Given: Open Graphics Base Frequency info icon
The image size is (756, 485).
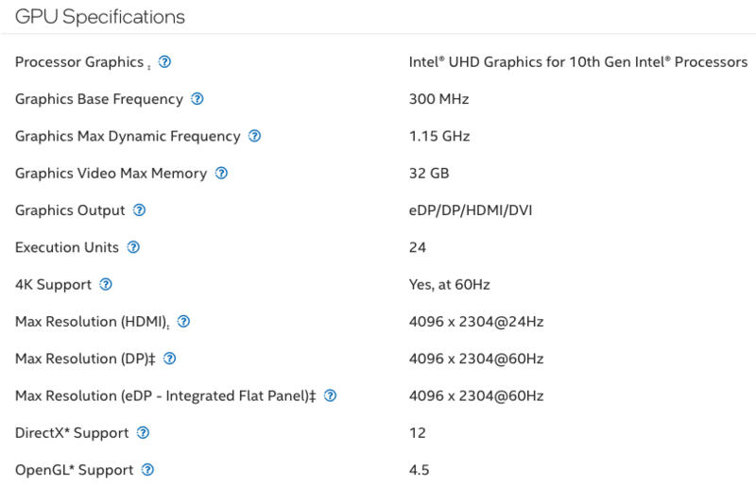Looking at the screenshot, I should (x=198, y=99).
